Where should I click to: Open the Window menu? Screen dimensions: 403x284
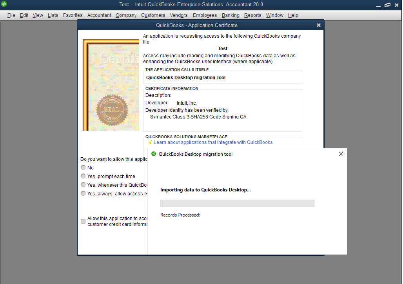pos(274,15)
